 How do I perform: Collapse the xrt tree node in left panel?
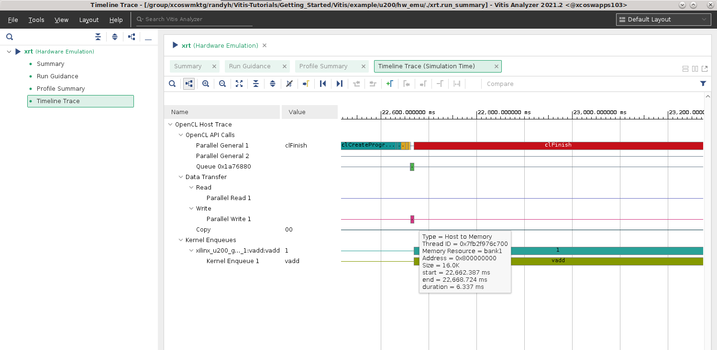click(x=9, y=52)
